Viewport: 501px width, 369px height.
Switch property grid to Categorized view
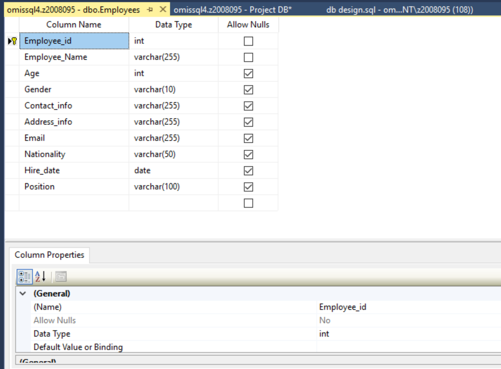tap(25, 277)
